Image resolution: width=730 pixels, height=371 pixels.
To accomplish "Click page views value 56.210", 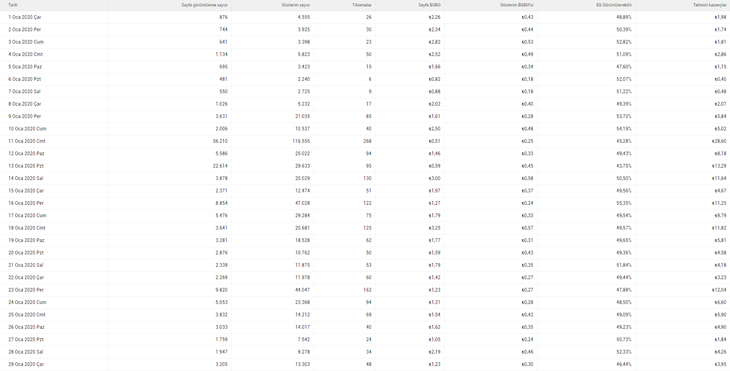I will tap(220, 141).
